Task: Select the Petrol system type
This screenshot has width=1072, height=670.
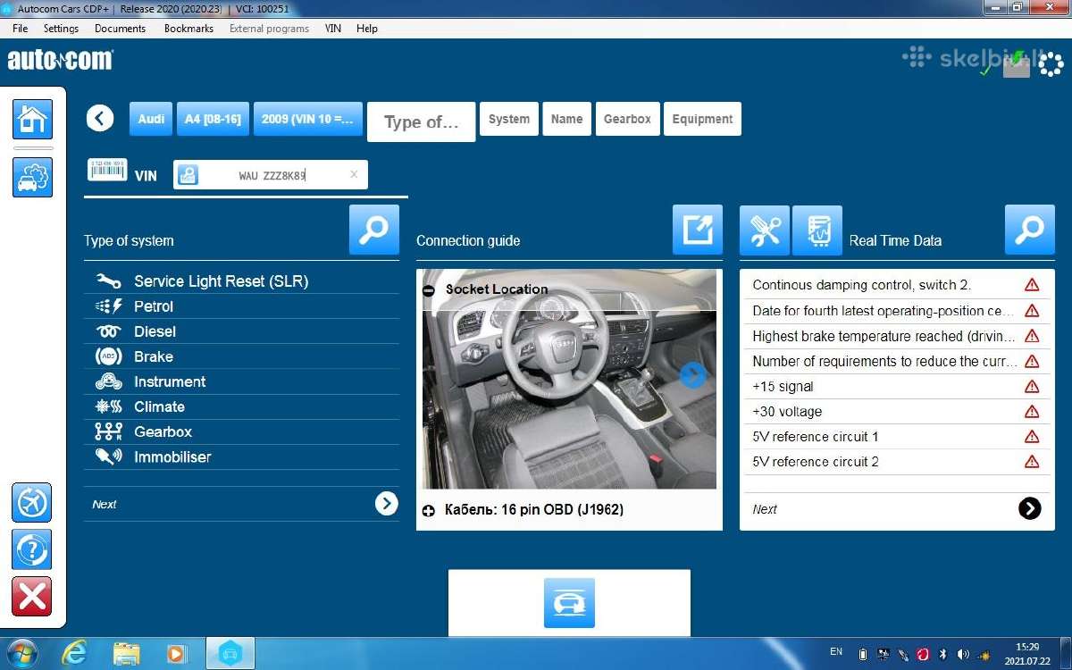Action: pos(241,306)
